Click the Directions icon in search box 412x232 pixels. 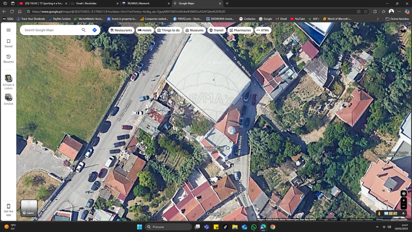[x=94, y=30]
